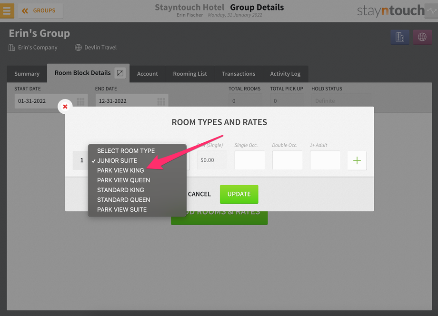Select Park View King room type
Viewport: 438px width, 316px height.
tap(137, 170)
